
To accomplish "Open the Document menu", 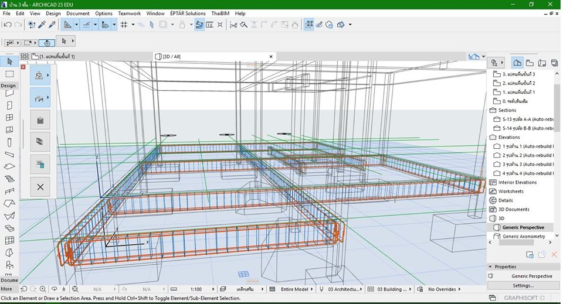I will tap(78, 13).
